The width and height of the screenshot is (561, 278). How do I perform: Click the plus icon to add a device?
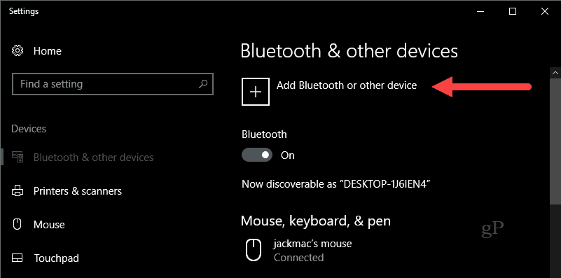click(x=256, y=92)
